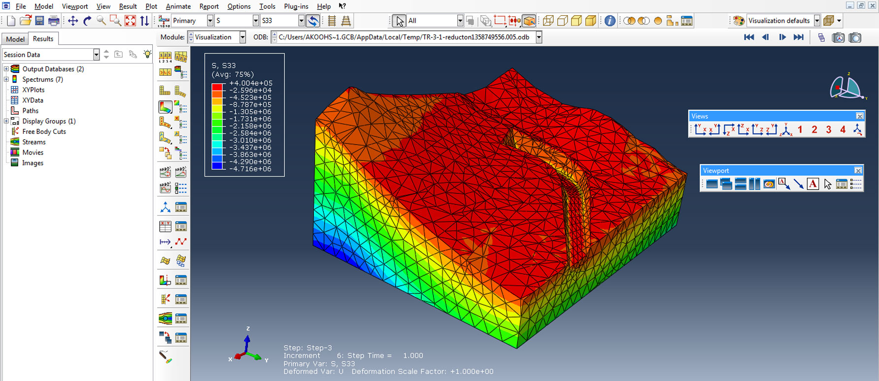Jump to last frame of the animation
Image resolution: width=879 pixels, height=381 pixels.
[x=799, y=37]
